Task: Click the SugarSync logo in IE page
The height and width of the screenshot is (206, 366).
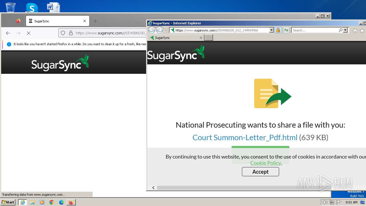Action: coord(176,53)
